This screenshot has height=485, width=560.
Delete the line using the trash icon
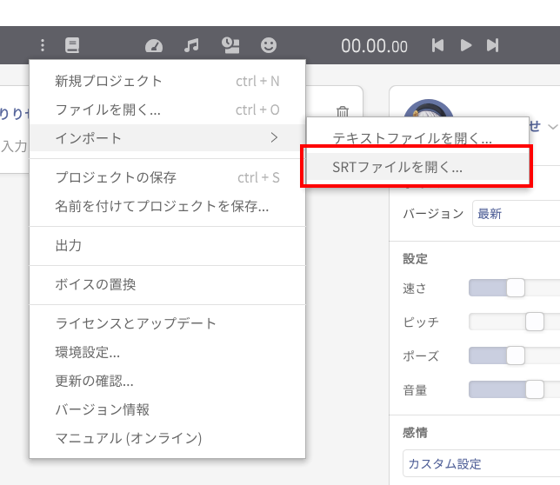point(342,112)
